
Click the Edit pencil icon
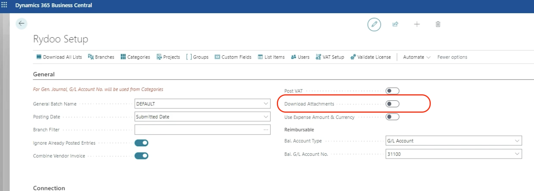tap(374, 24)
